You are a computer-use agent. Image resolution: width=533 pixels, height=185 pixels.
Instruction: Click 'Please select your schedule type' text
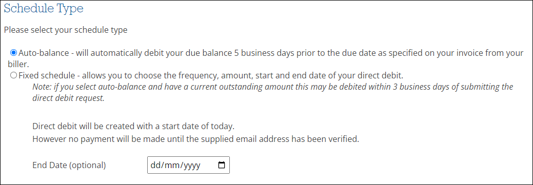(66, 30)
